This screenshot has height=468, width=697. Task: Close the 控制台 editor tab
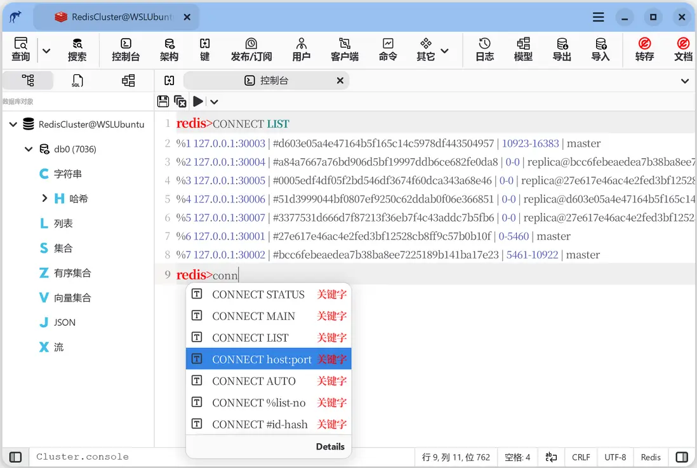340,81
